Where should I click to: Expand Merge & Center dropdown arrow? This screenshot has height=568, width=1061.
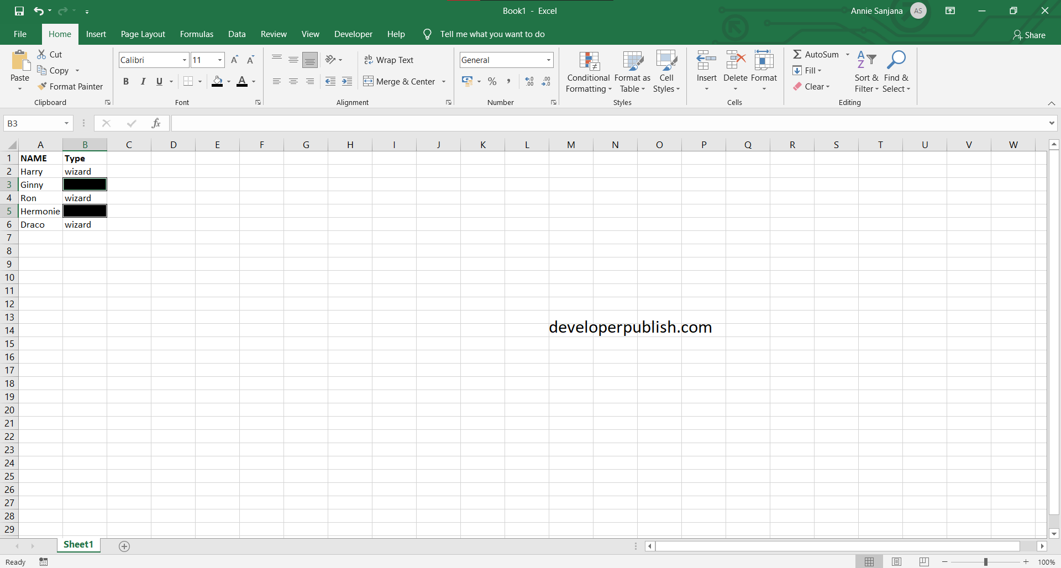pos(444,82)
